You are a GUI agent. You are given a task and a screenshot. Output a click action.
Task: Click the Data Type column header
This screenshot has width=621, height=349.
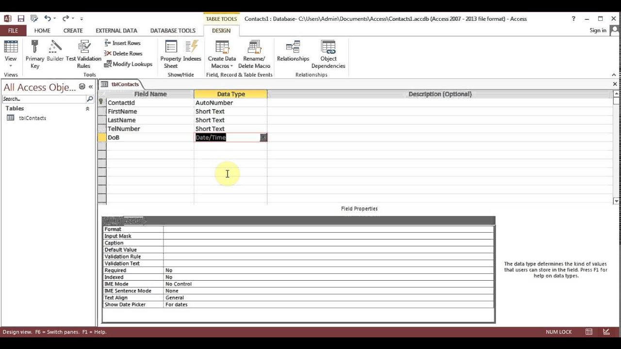click(230, 94)
